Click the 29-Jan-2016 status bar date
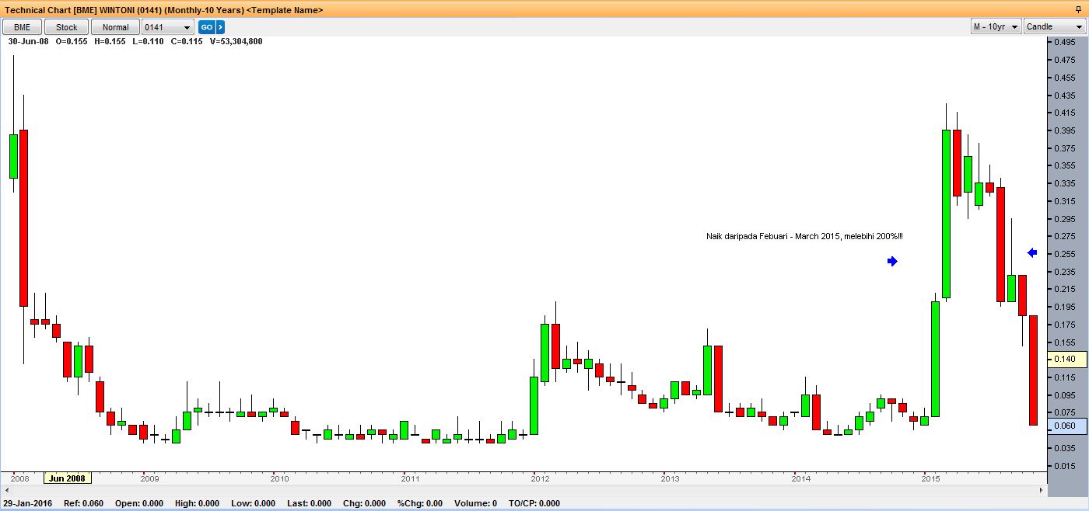The image size is (1089, 511). [26, 503]
